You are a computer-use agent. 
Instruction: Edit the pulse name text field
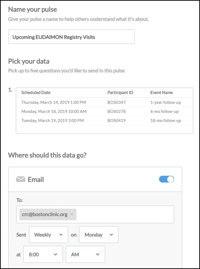[x=71, y=37]
